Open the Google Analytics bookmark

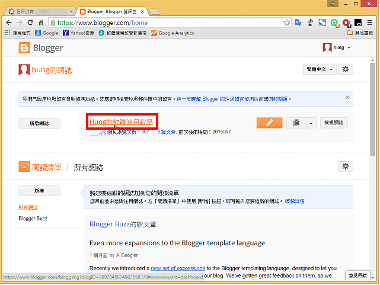point(173,33)
